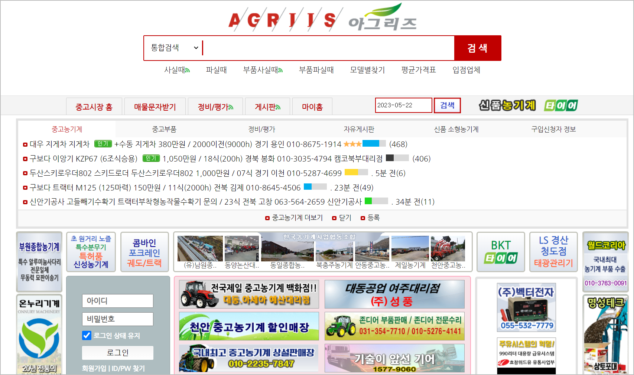
Task: Click the 아이디 login field
Action: 118,301
